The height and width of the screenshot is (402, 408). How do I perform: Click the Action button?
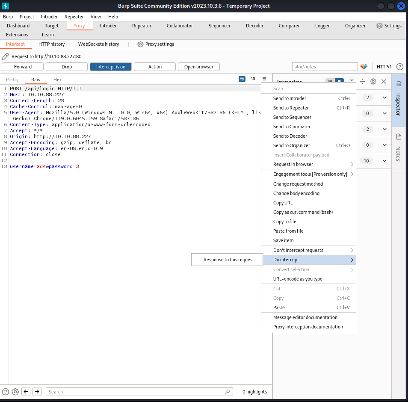155,67
